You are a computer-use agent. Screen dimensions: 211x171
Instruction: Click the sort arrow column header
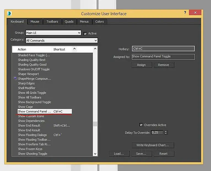click(75, 49)
